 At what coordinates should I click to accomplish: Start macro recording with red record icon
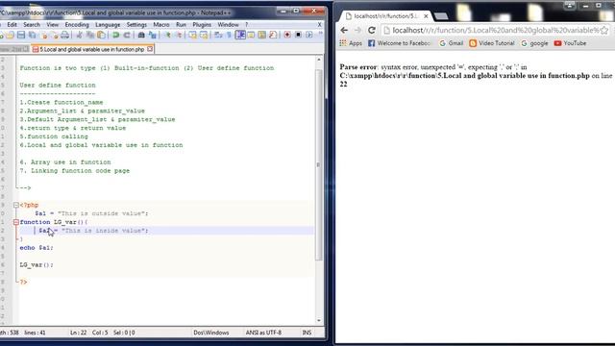click(287, 36)
